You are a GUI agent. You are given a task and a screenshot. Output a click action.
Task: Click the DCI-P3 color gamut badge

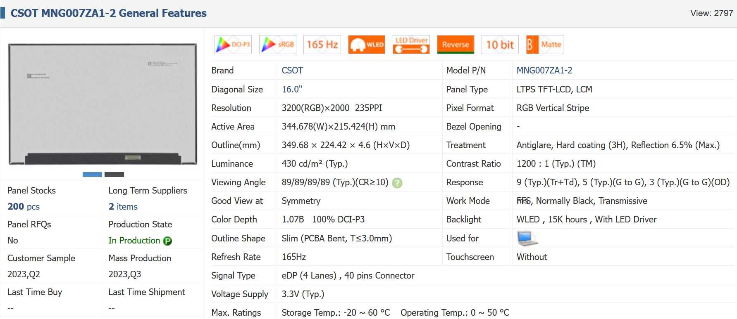tap(233, 45)
